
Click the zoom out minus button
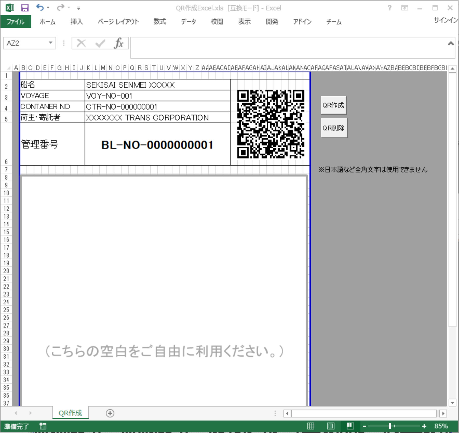point(365,426)
